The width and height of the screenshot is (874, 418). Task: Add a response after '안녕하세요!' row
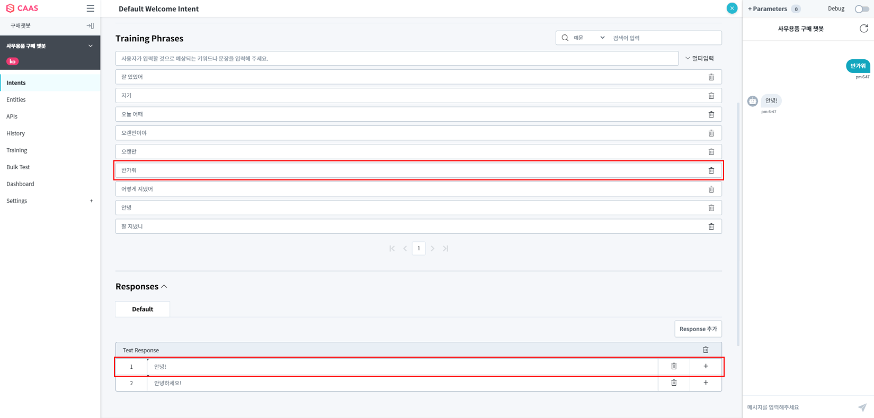pos(705,383)
